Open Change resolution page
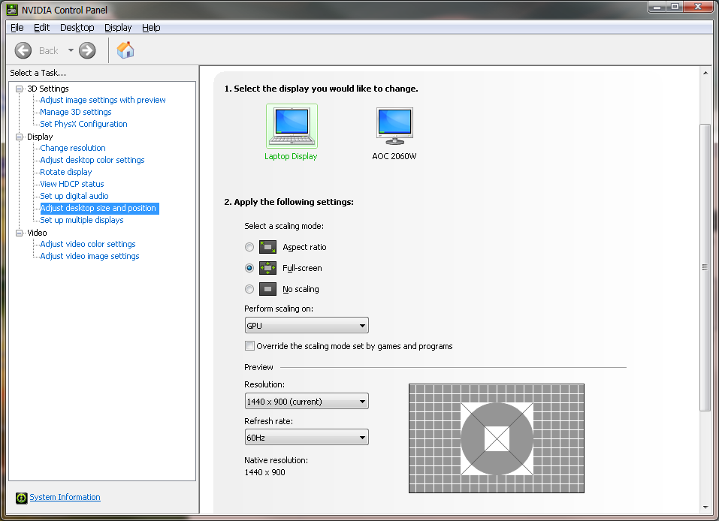 [73, 148]
